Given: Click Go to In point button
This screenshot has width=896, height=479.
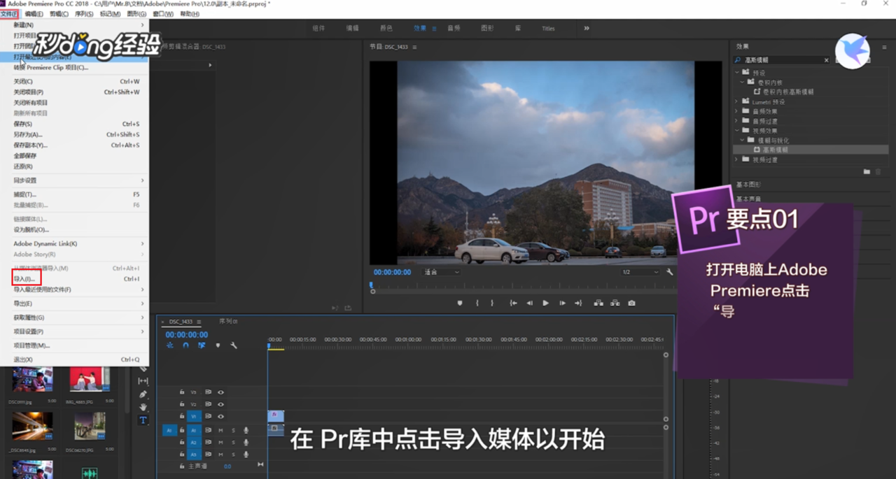Looking at the screenshot, I should point(513,303).
